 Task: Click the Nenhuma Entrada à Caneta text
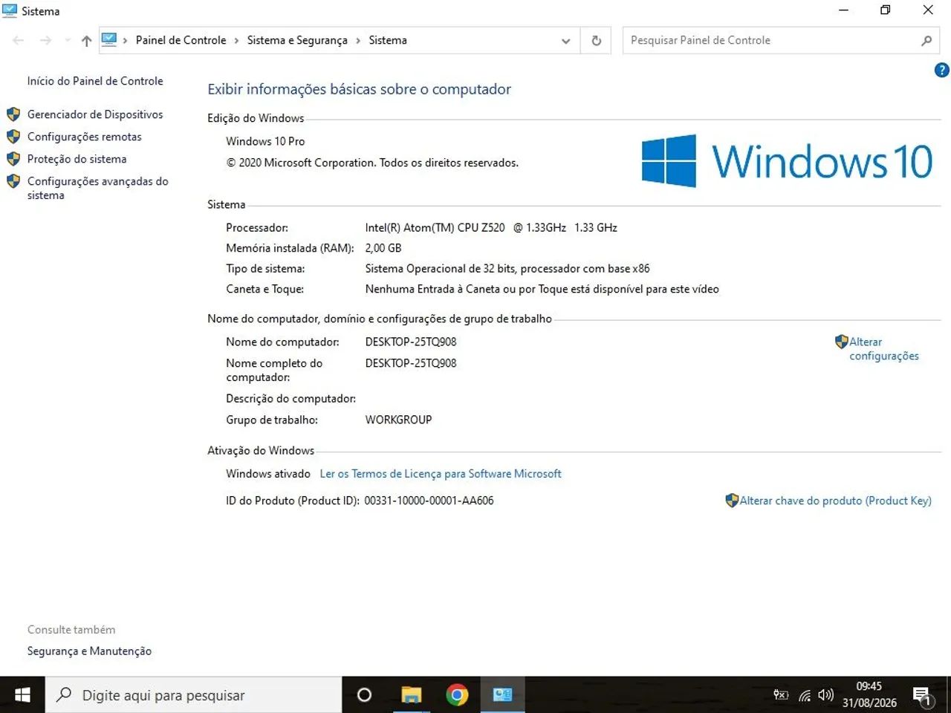(542, 290)
